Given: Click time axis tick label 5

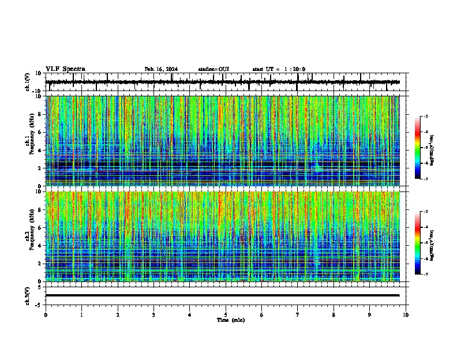Looking at the screenshot, I should (226, 315).
